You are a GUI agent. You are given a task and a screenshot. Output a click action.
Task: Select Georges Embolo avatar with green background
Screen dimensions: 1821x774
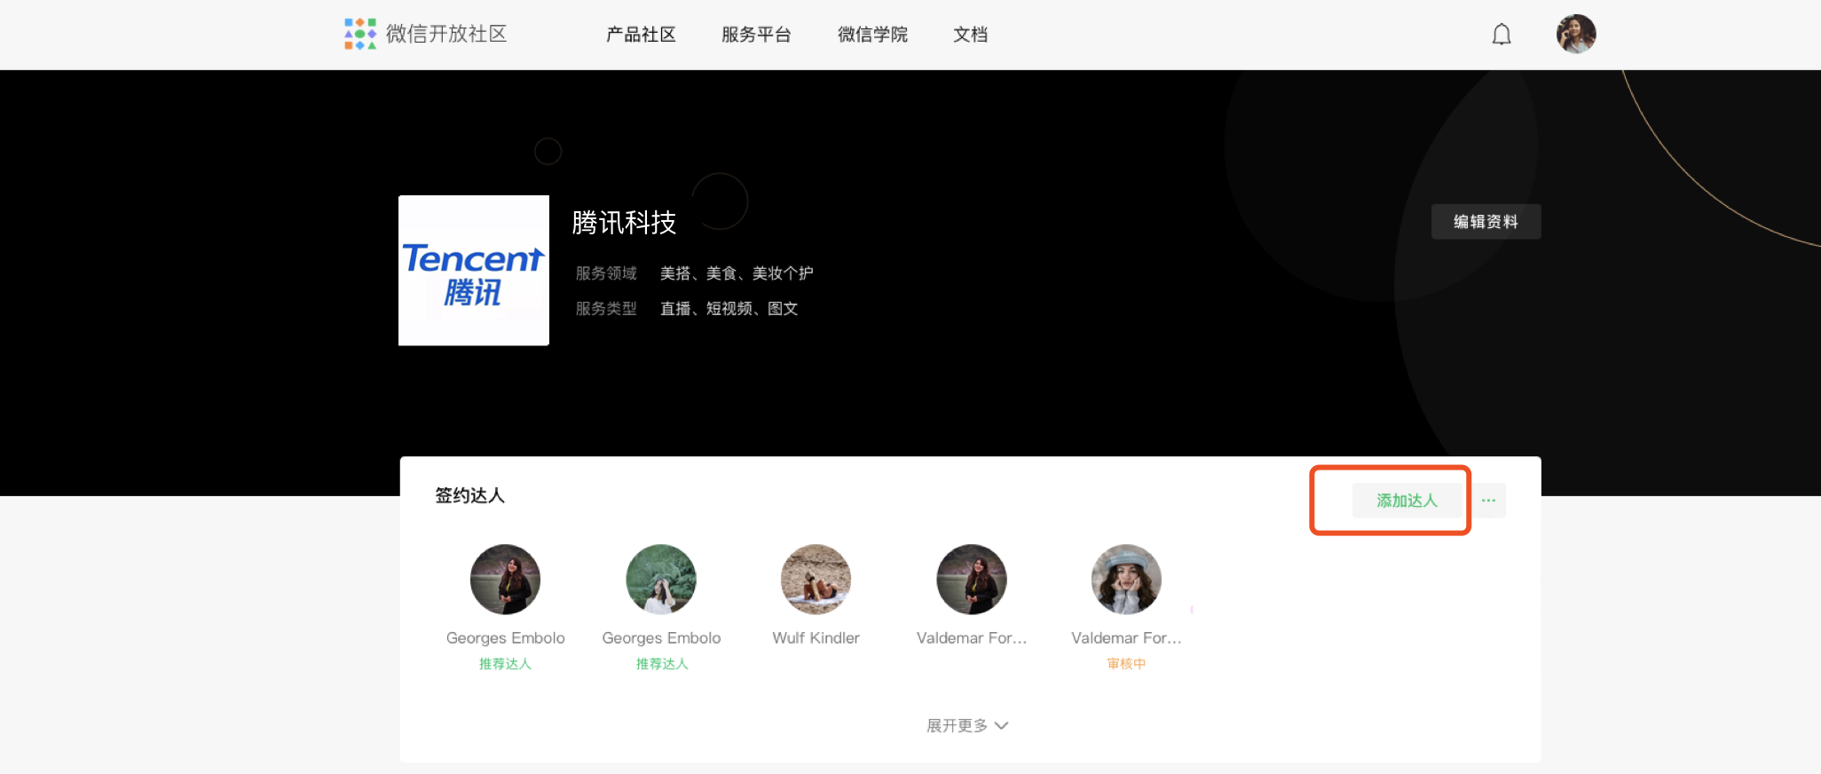tap(661, 580)
